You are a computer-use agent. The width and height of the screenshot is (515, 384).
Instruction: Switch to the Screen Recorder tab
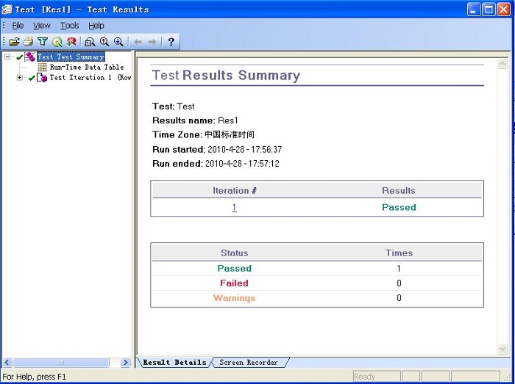(249, 363)
